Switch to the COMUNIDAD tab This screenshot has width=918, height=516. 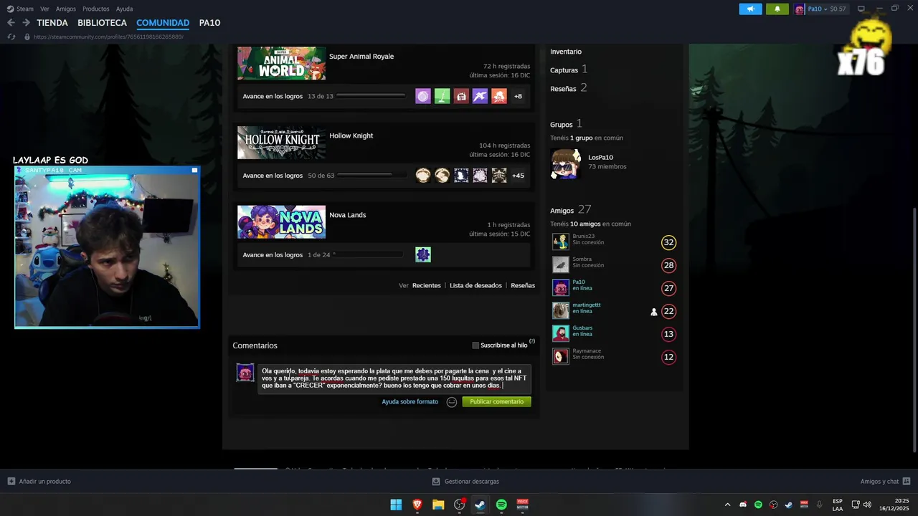tap(163, 23)
